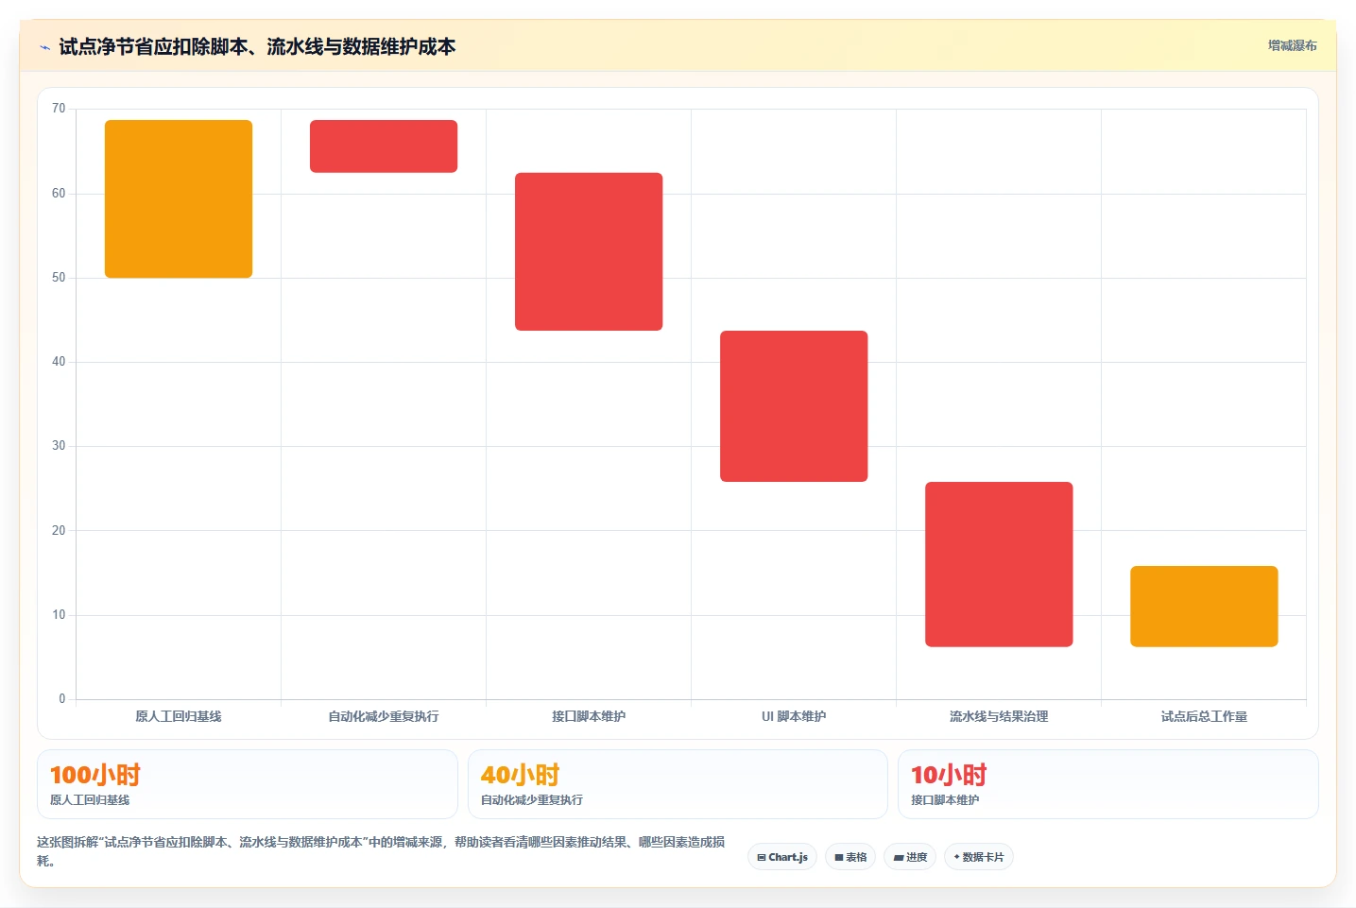Image resolution: width=1356 pixels, height=908 pixels.
Task: Click the x-axis label 试点后总工作量
Action: coord(1204,716)
